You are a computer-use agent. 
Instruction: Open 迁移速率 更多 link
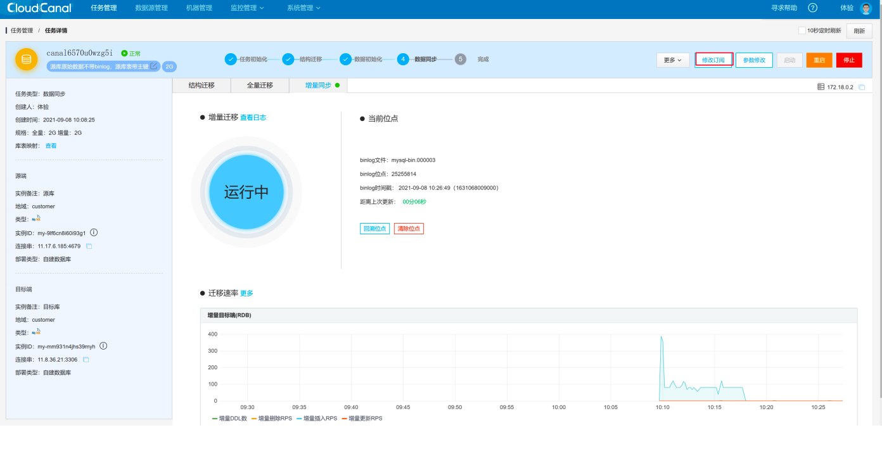tap(246, 294)
